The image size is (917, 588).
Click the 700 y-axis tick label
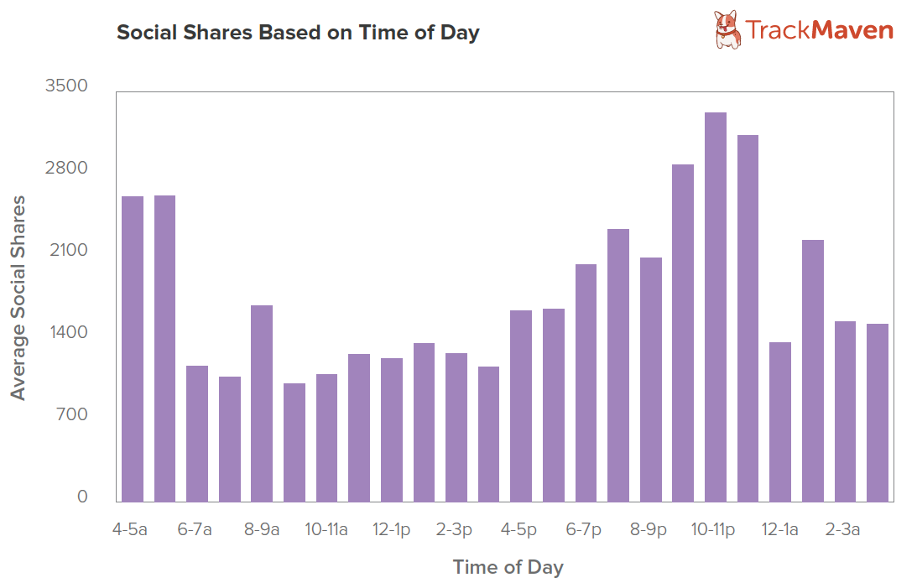(x=72, y=414)
